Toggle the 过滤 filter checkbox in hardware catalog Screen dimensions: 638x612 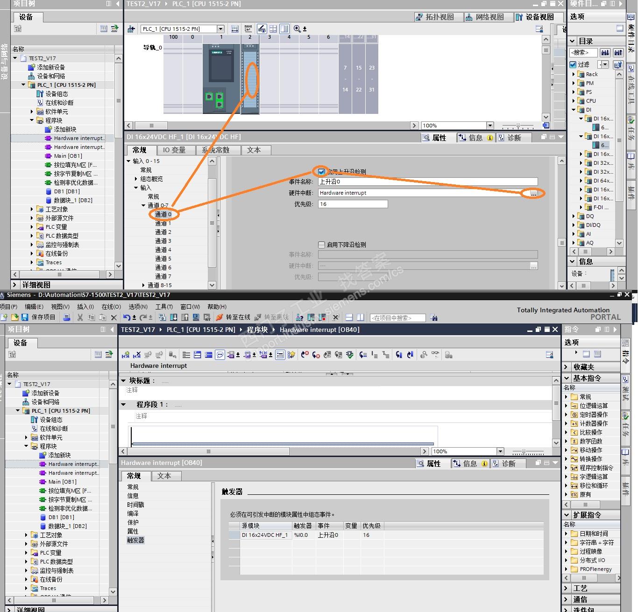(x=573, y=64)
